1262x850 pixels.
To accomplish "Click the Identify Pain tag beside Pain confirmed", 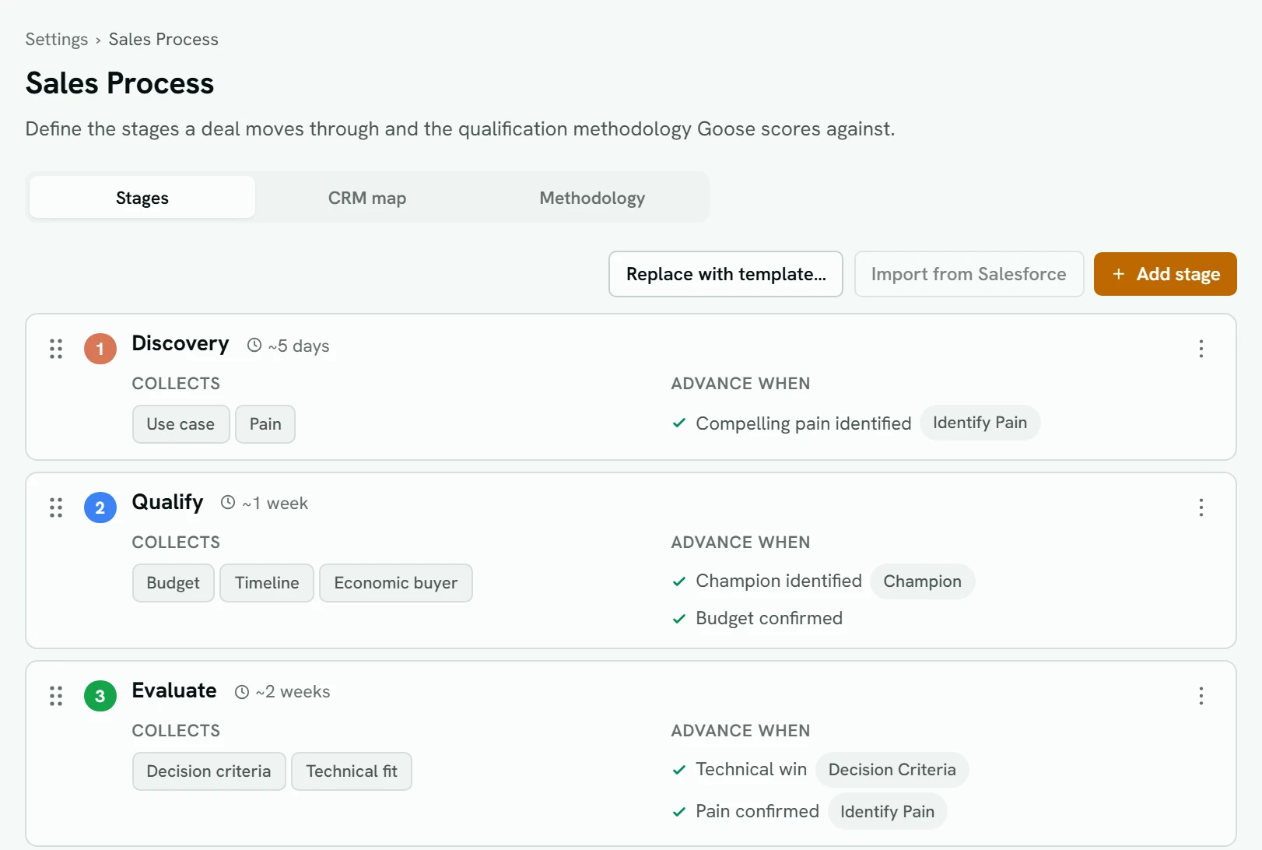I will 887,812.
